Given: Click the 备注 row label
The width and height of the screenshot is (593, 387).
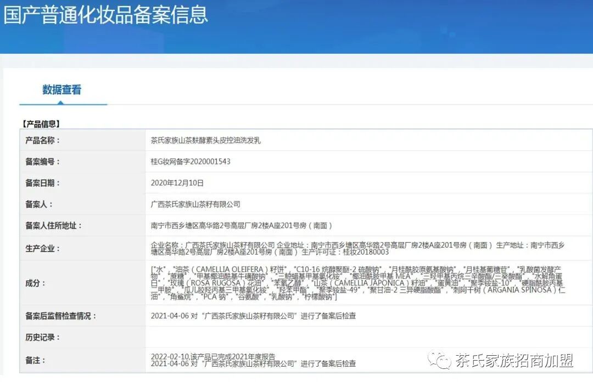Looking at the screenshot, I should point(35,361).
